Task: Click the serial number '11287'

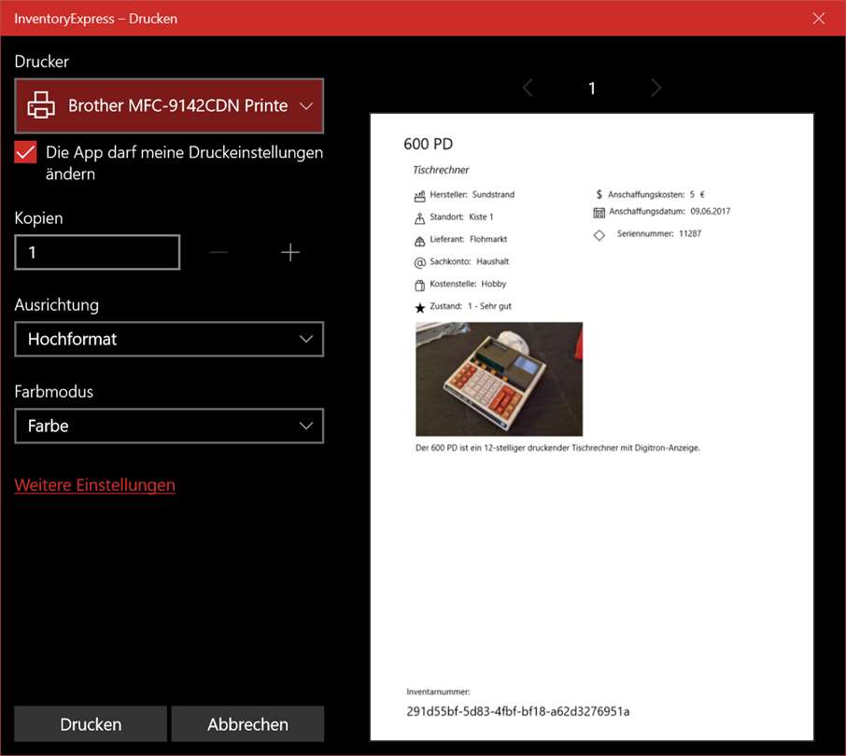Action: coord(690,233)
